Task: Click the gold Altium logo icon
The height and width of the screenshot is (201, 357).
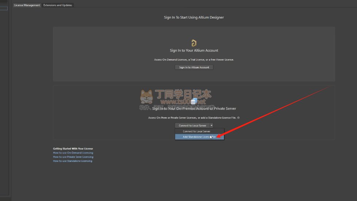Action: (194, 43)
